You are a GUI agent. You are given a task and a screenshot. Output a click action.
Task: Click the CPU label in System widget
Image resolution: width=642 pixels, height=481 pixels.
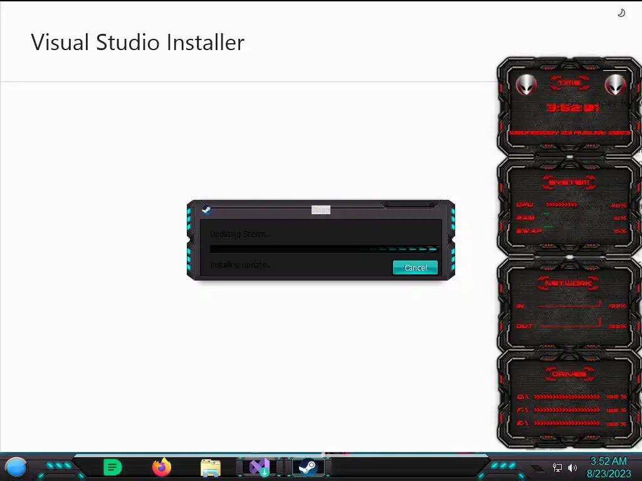click(525, 205)
